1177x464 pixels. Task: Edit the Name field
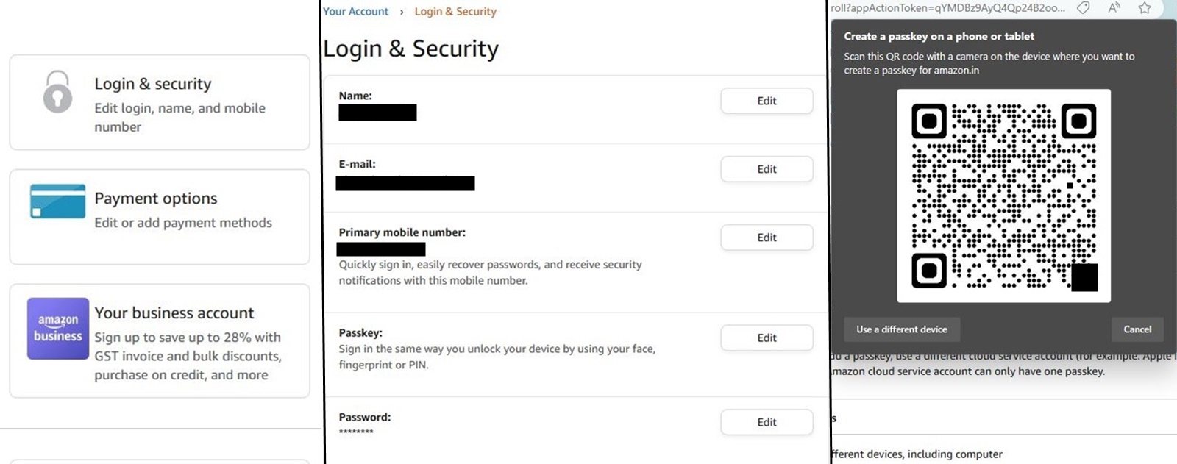[766, 101]
